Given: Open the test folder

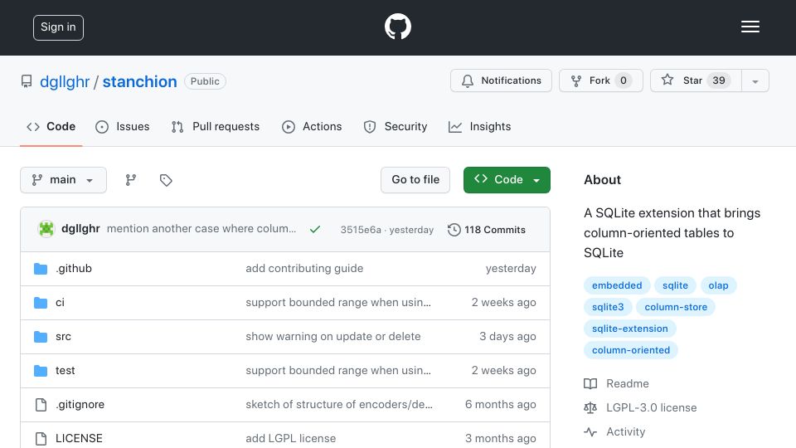Looking at the screenshot, I should tap(65, 370).
